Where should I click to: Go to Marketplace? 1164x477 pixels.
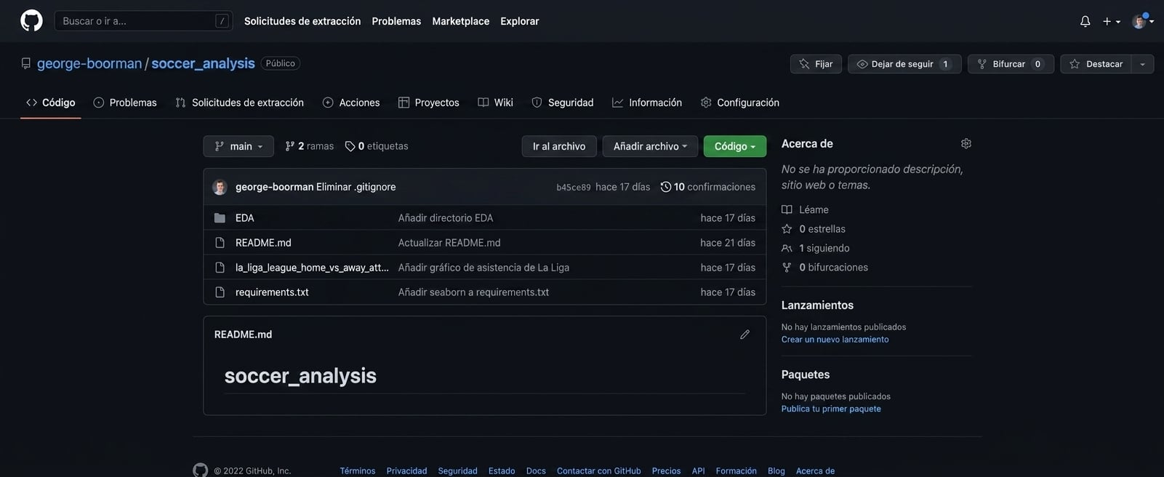460,21
